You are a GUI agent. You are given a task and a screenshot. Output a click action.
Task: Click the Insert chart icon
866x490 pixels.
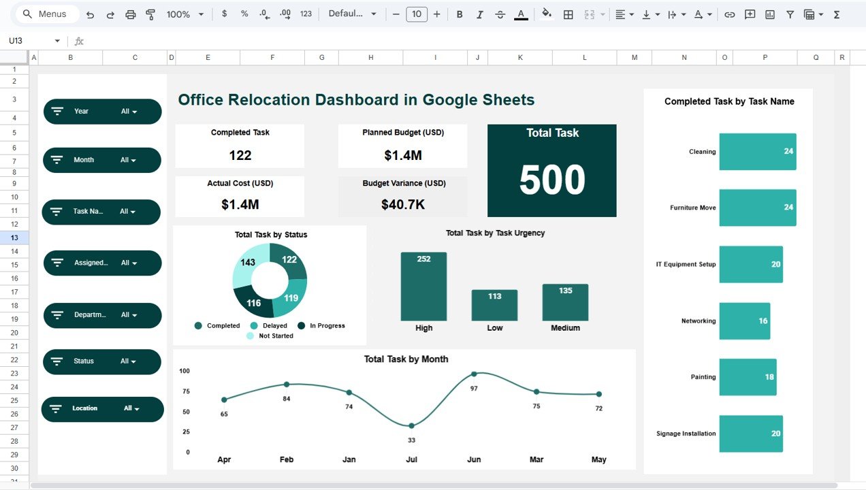(x=771, y=14)
